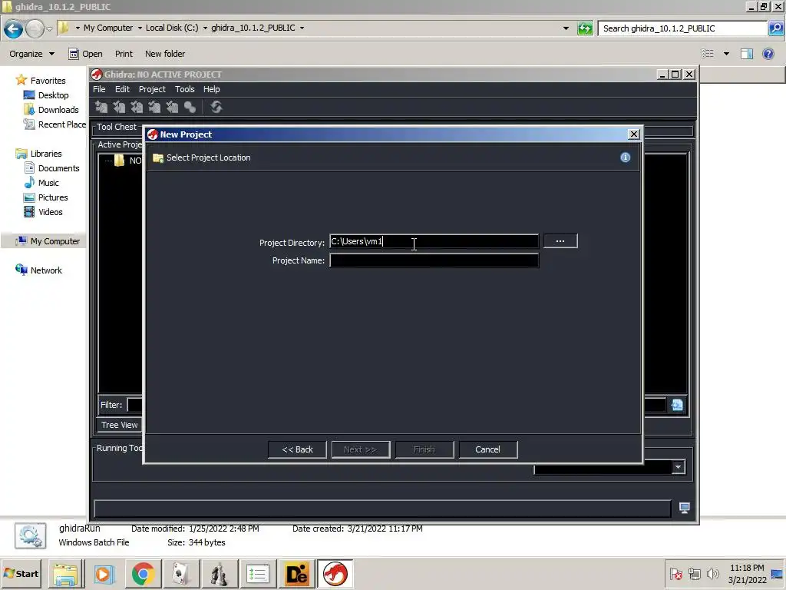Open the Windows Media Player taskbar icon
786x590 pixels.
tap(104, 574)
